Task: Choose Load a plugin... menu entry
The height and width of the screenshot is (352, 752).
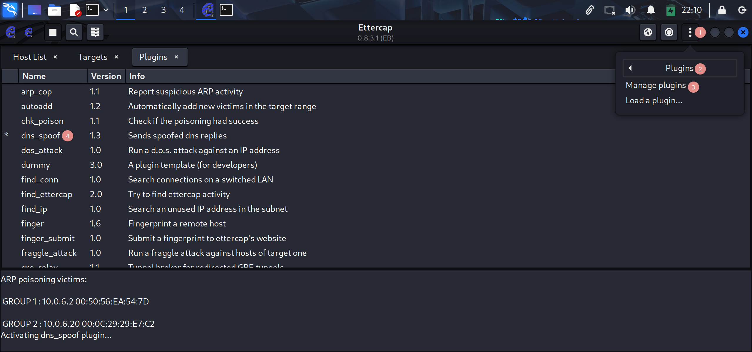Action: point(654,101)
